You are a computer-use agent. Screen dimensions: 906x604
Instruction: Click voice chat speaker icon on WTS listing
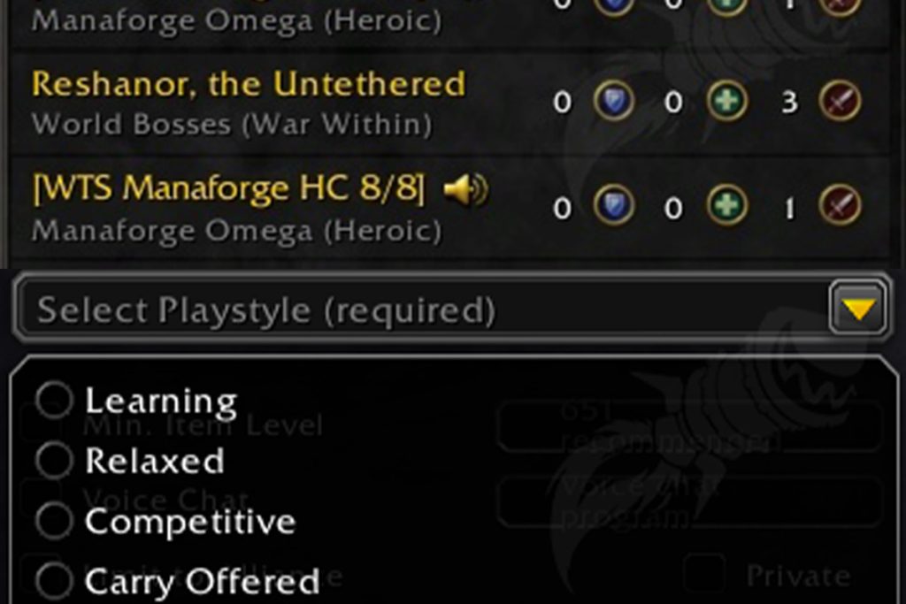pyautogui.click(x=465, y=189)
